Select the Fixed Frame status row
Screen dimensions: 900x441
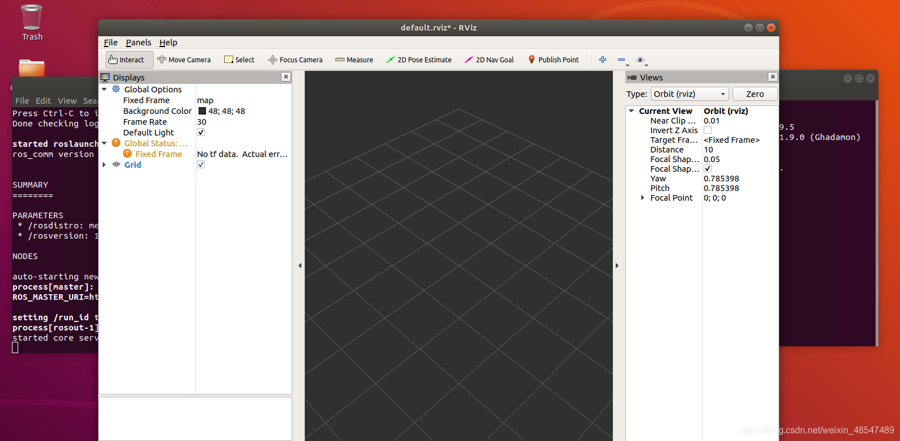click(195, 154)
